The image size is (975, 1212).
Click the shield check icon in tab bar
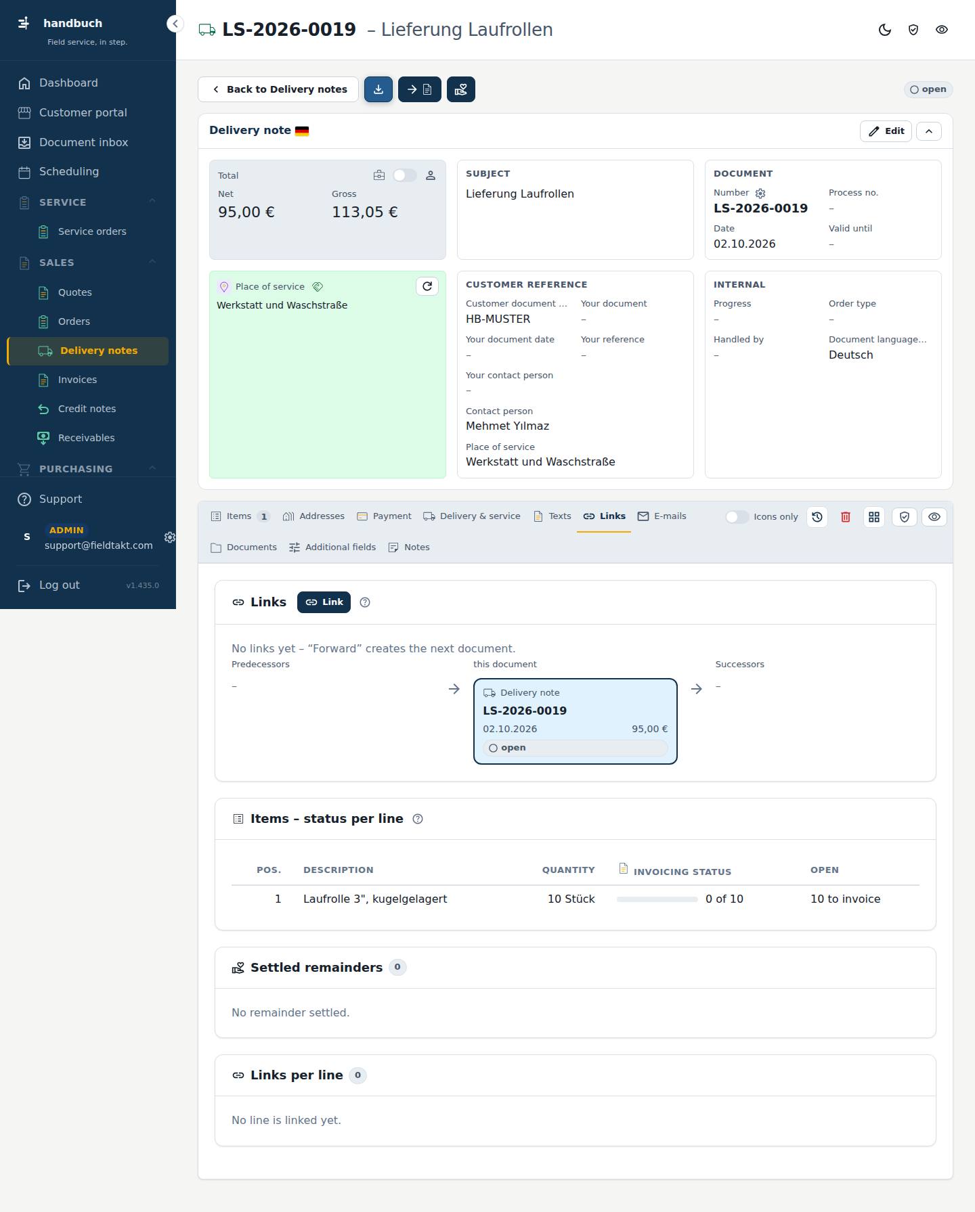pos(905,517)
